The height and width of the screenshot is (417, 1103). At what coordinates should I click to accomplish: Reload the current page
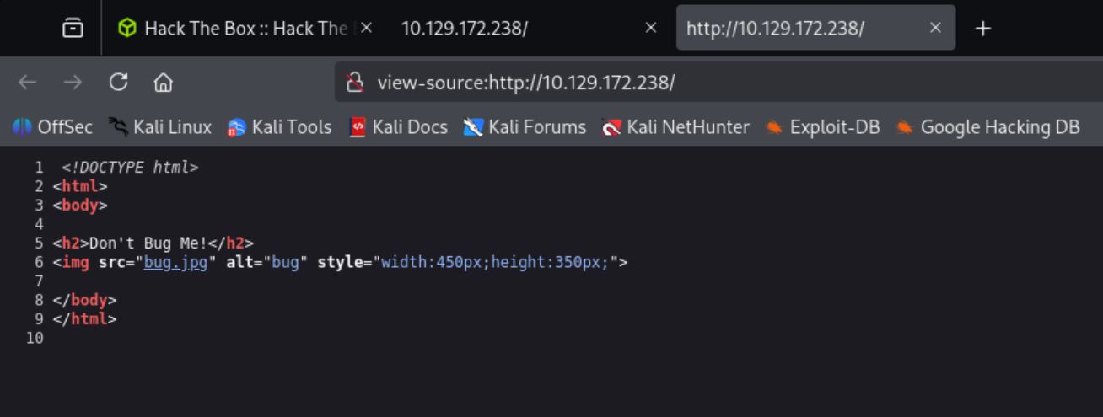[x=118, y=82]
